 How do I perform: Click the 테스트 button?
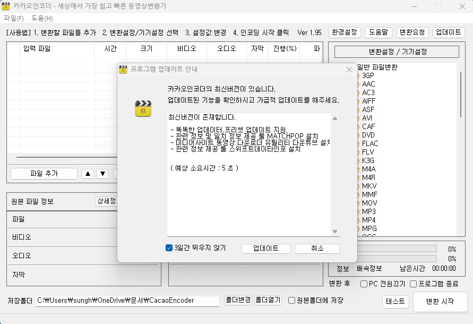[395, 302]
